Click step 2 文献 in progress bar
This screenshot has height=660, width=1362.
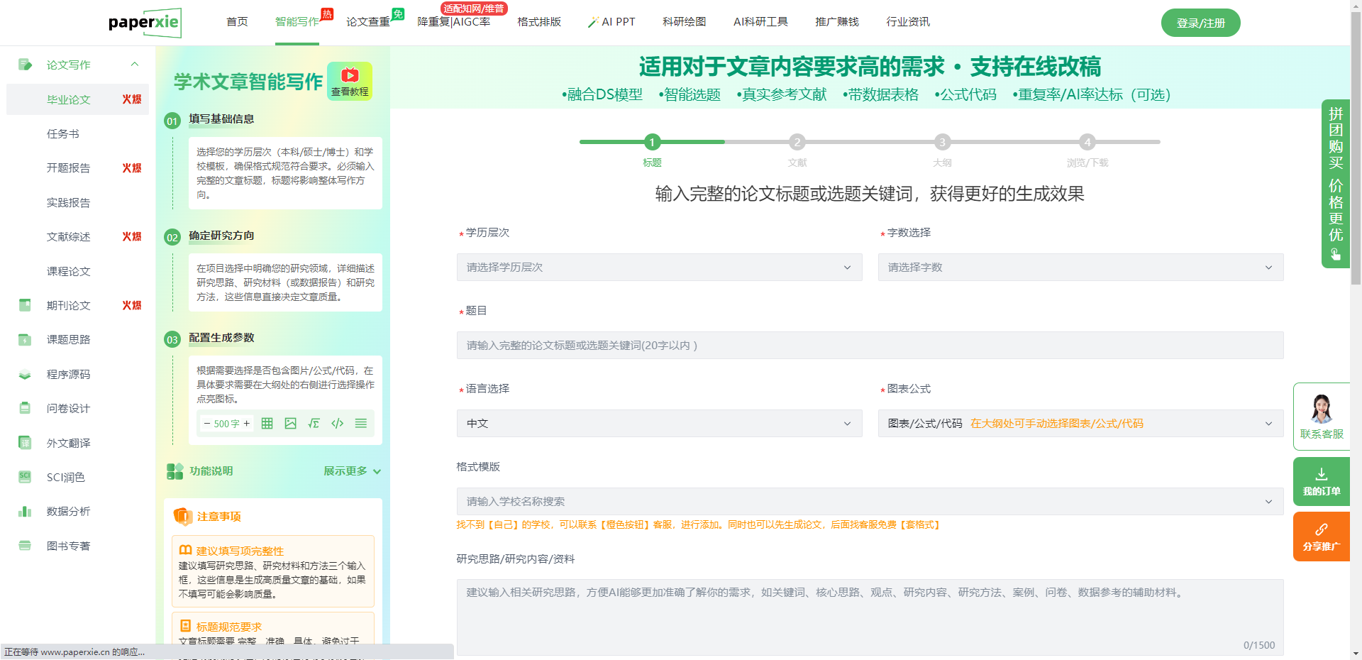pos(797,143)
